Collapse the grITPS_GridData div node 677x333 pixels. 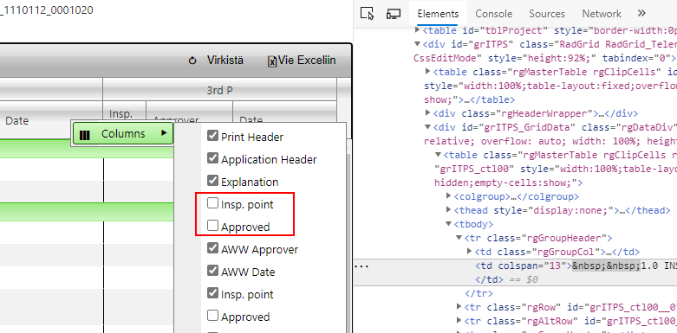coord(428,127)
